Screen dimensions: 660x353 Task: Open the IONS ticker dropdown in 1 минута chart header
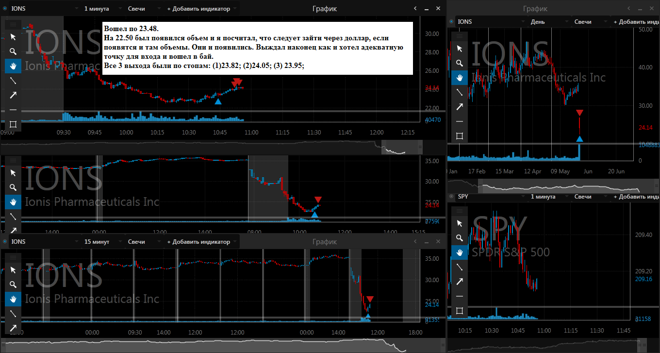click(44, 8)
